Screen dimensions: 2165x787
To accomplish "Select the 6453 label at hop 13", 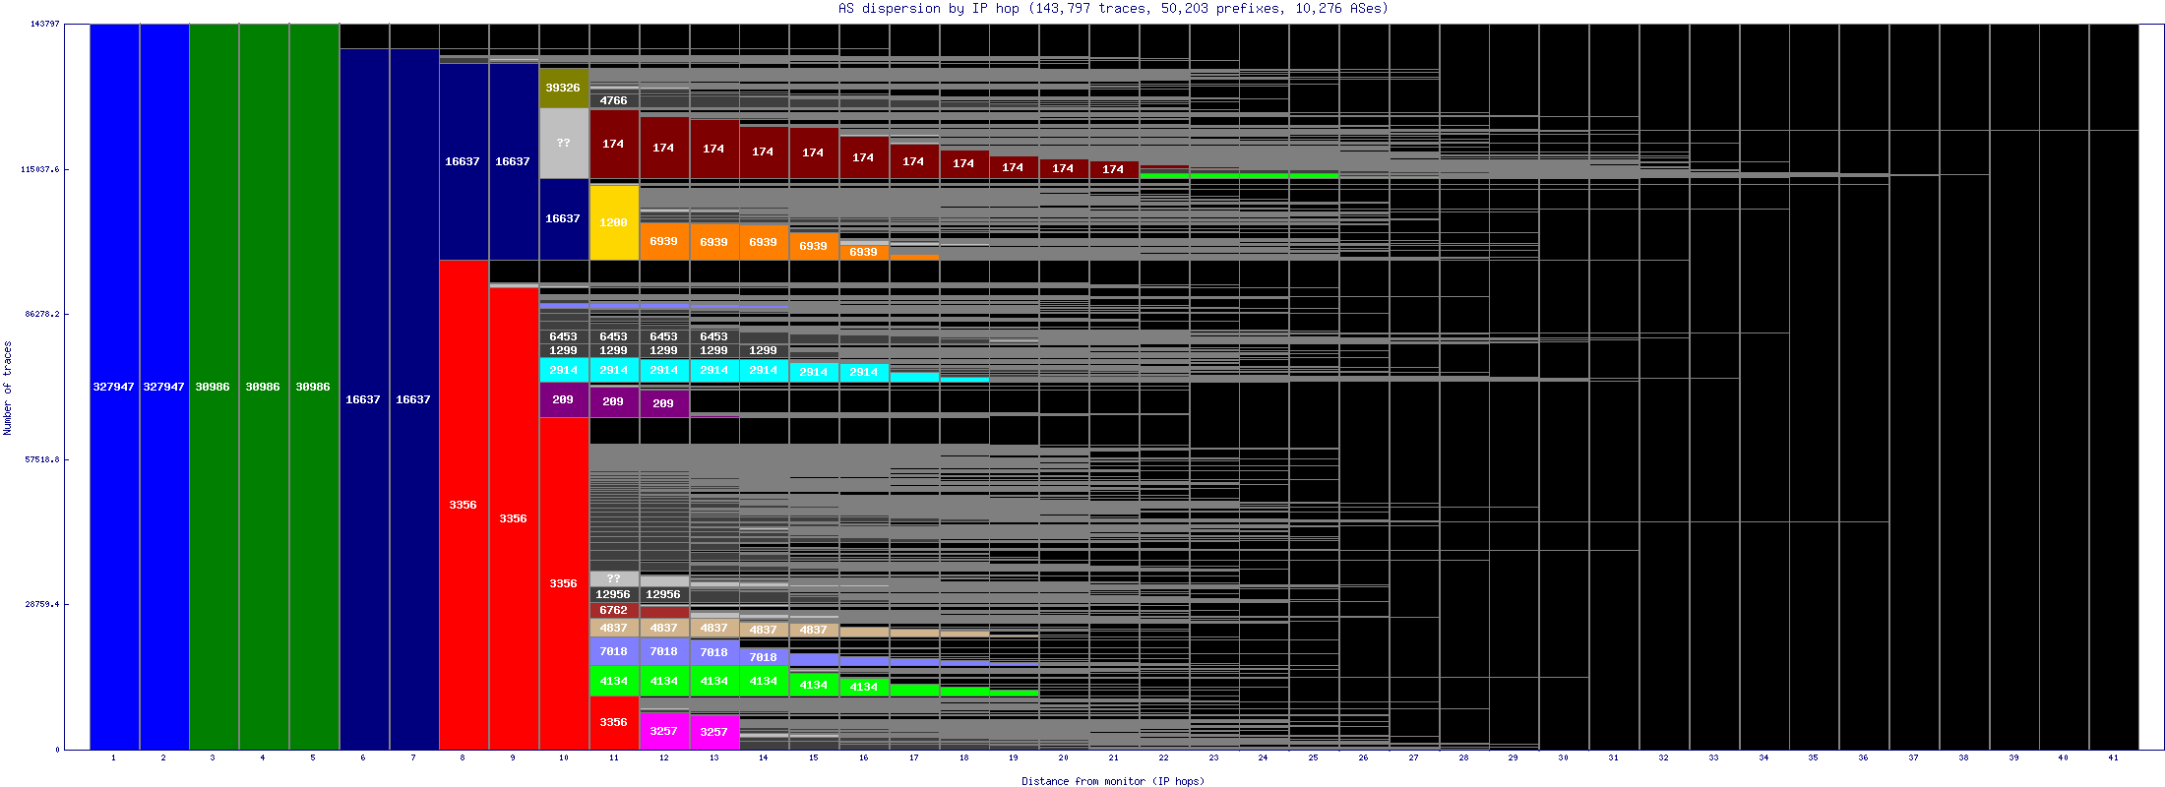I will [x=714, y=336].
